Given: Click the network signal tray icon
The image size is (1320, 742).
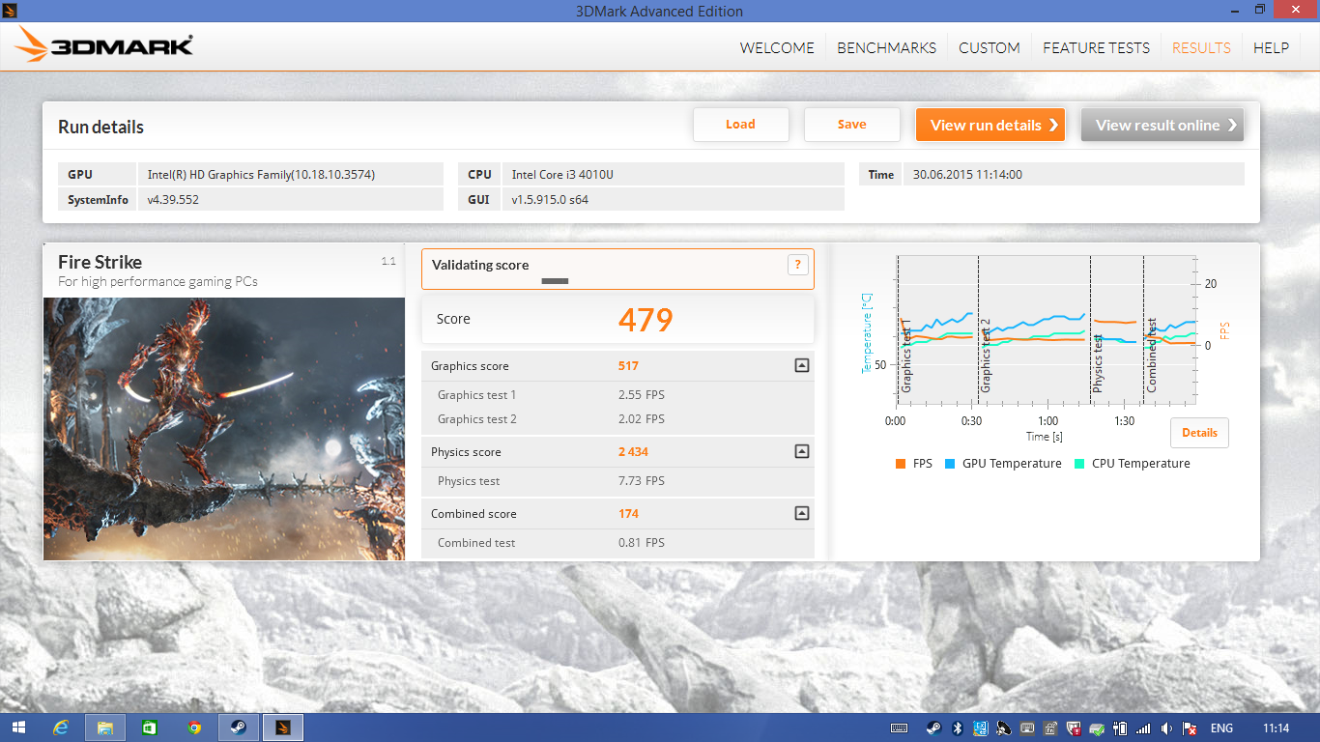Looking at the screenshot, I should (1144, 728).
